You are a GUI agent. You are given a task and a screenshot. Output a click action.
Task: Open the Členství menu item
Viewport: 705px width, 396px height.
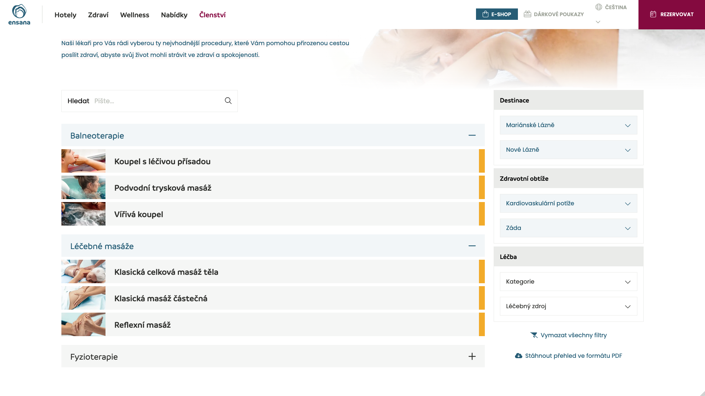[x=212, y=15]
